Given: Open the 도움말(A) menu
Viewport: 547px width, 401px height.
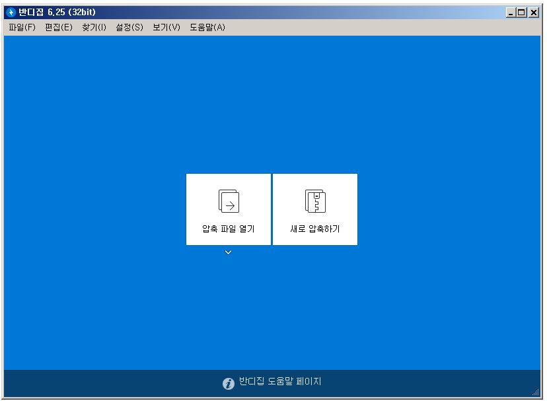Looking at the screenshot, I should click(x=207, y=27).
